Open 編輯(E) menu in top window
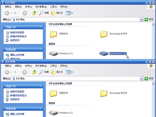 [x=18, y=7]
